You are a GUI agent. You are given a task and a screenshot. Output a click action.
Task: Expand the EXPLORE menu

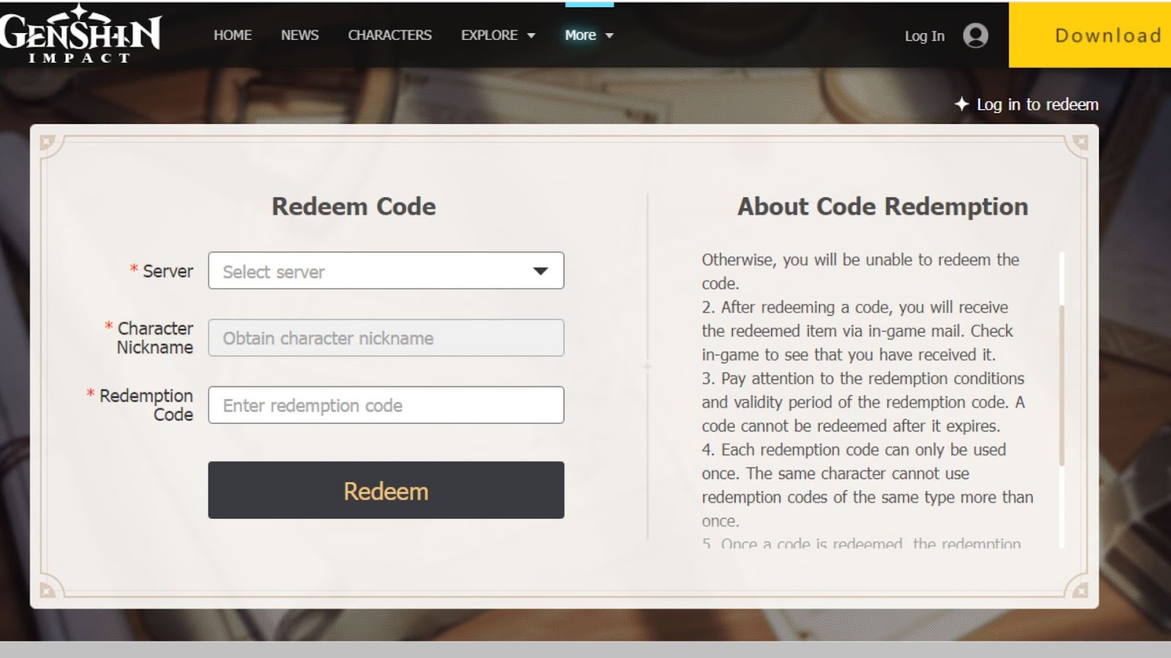click(498, 35)
